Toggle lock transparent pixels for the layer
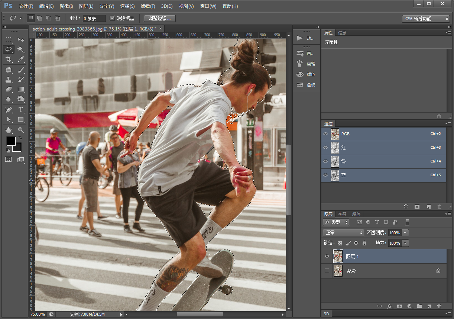This screenshot has height=319, width=454. [x=340, y=243]
